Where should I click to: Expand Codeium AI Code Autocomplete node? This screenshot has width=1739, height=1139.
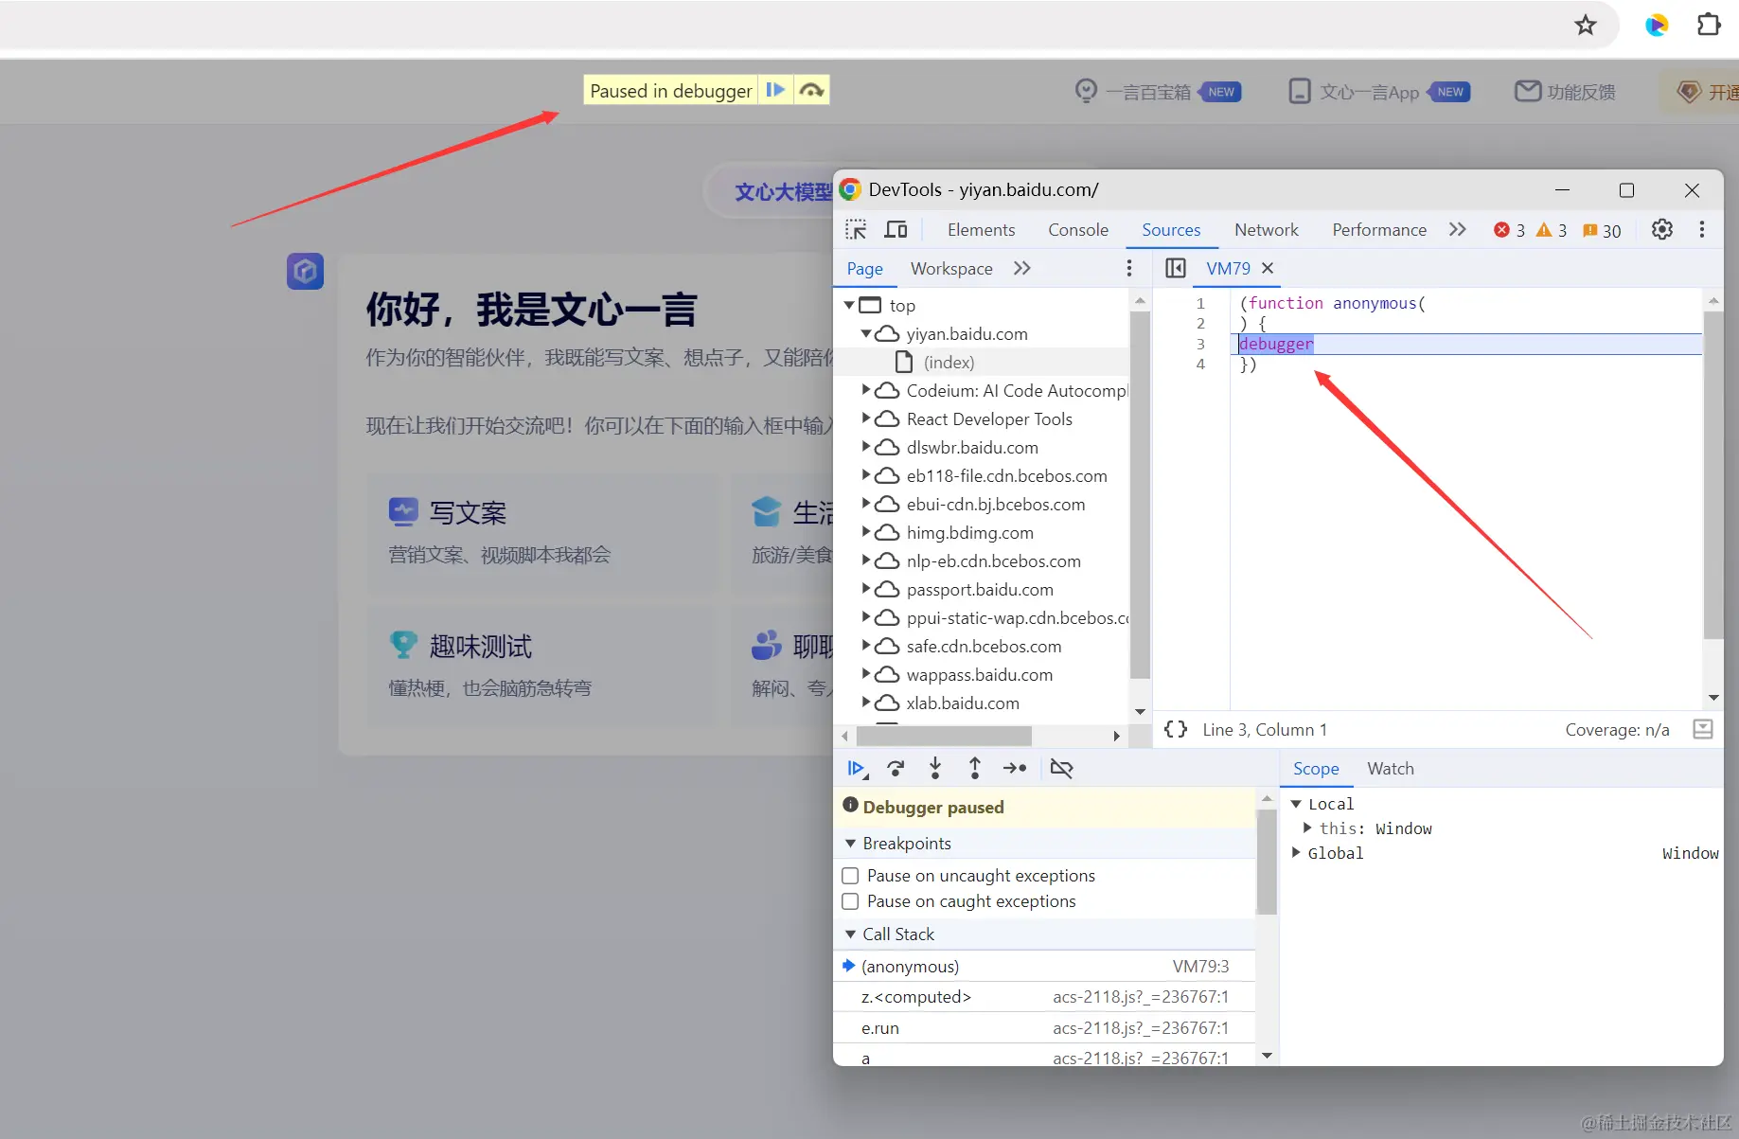865,390
